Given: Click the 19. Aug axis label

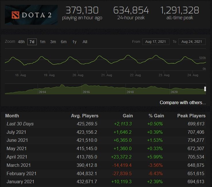Looking at the screenshot, I should point(49,75).
